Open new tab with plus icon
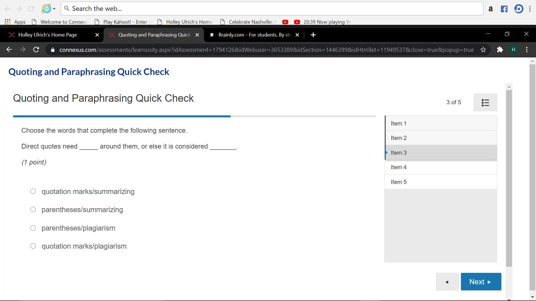This screenshot has height=301, width=536. coord(313,35)
